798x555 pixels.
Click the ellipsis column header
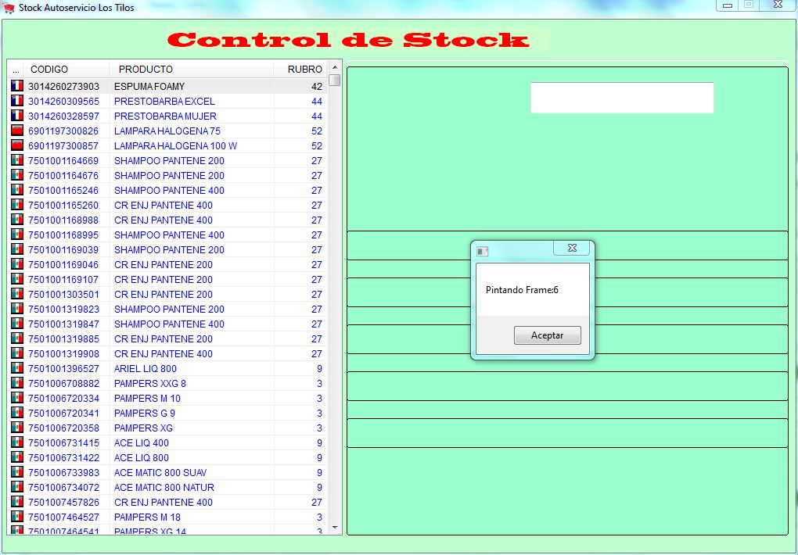[16, 70]
